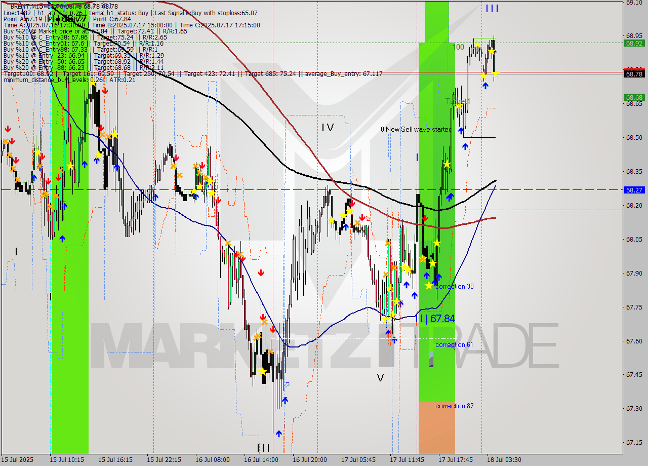The image size is (648, 466).
Task: Click the yellow star on the 68.78 price line
Action: pyautogui.click(x=496, y=73)
